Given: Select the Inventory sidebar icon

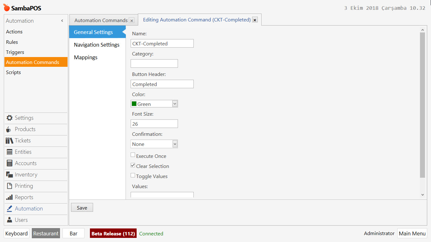Looking at the screenshot, I should point(9,175).
